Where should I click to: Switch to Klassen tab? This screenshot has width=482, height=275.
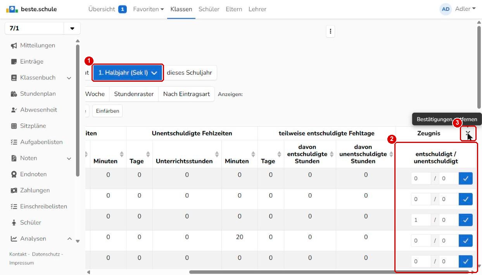[181, 9]
